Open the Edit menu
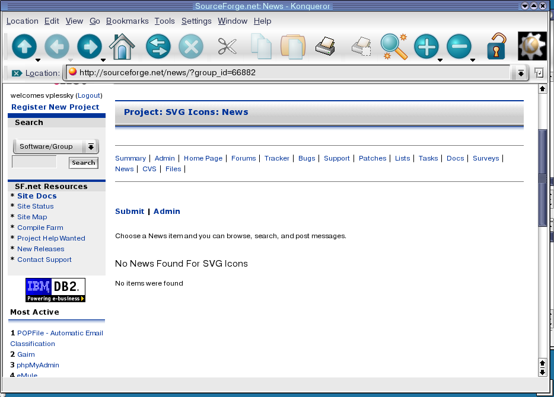 [52, 21]
